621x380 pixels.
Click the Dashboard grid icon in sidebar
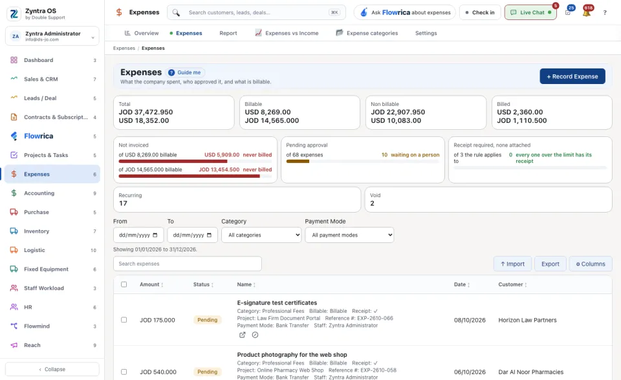pyautogui.click(x=14, y=60)
